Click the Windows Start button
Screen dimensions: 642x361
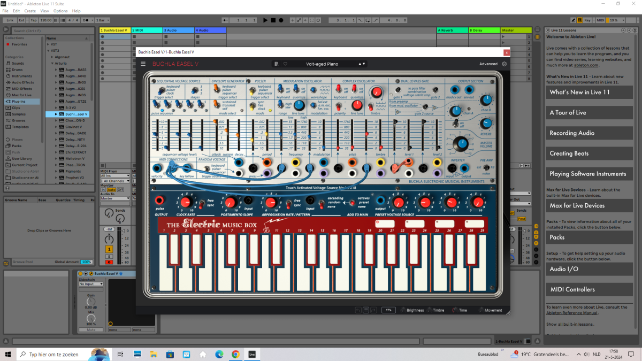click(x=9, y=354)
